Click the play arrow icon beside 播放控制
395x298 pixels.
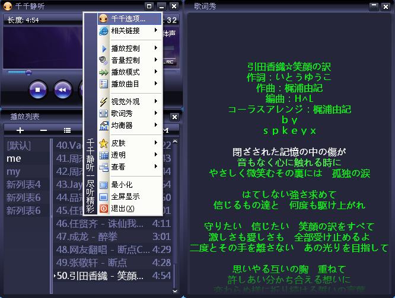tap(104, 49)
